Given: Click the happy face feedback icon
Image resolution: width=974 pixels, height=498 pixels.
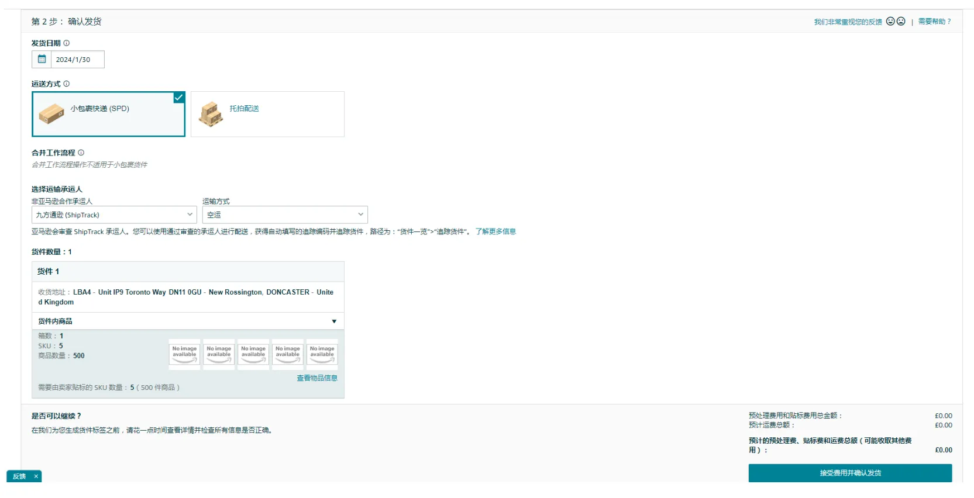Looking at the screenshot, I should pyautogui.click(x=890, y=21).
